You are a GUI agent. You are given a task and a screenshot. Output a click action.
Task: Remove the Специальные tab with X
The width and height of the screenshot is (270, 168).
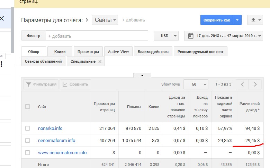(x=100, y=61)
